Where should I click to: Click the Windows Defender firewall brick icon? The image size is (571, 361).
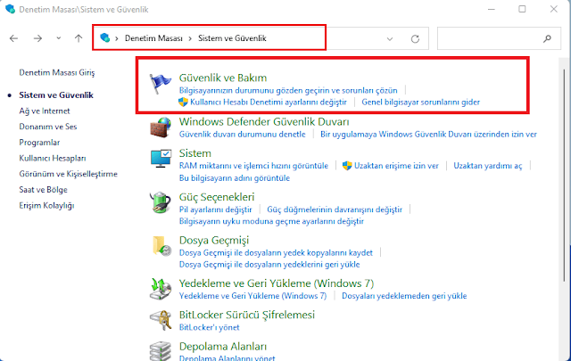(161, 127)
